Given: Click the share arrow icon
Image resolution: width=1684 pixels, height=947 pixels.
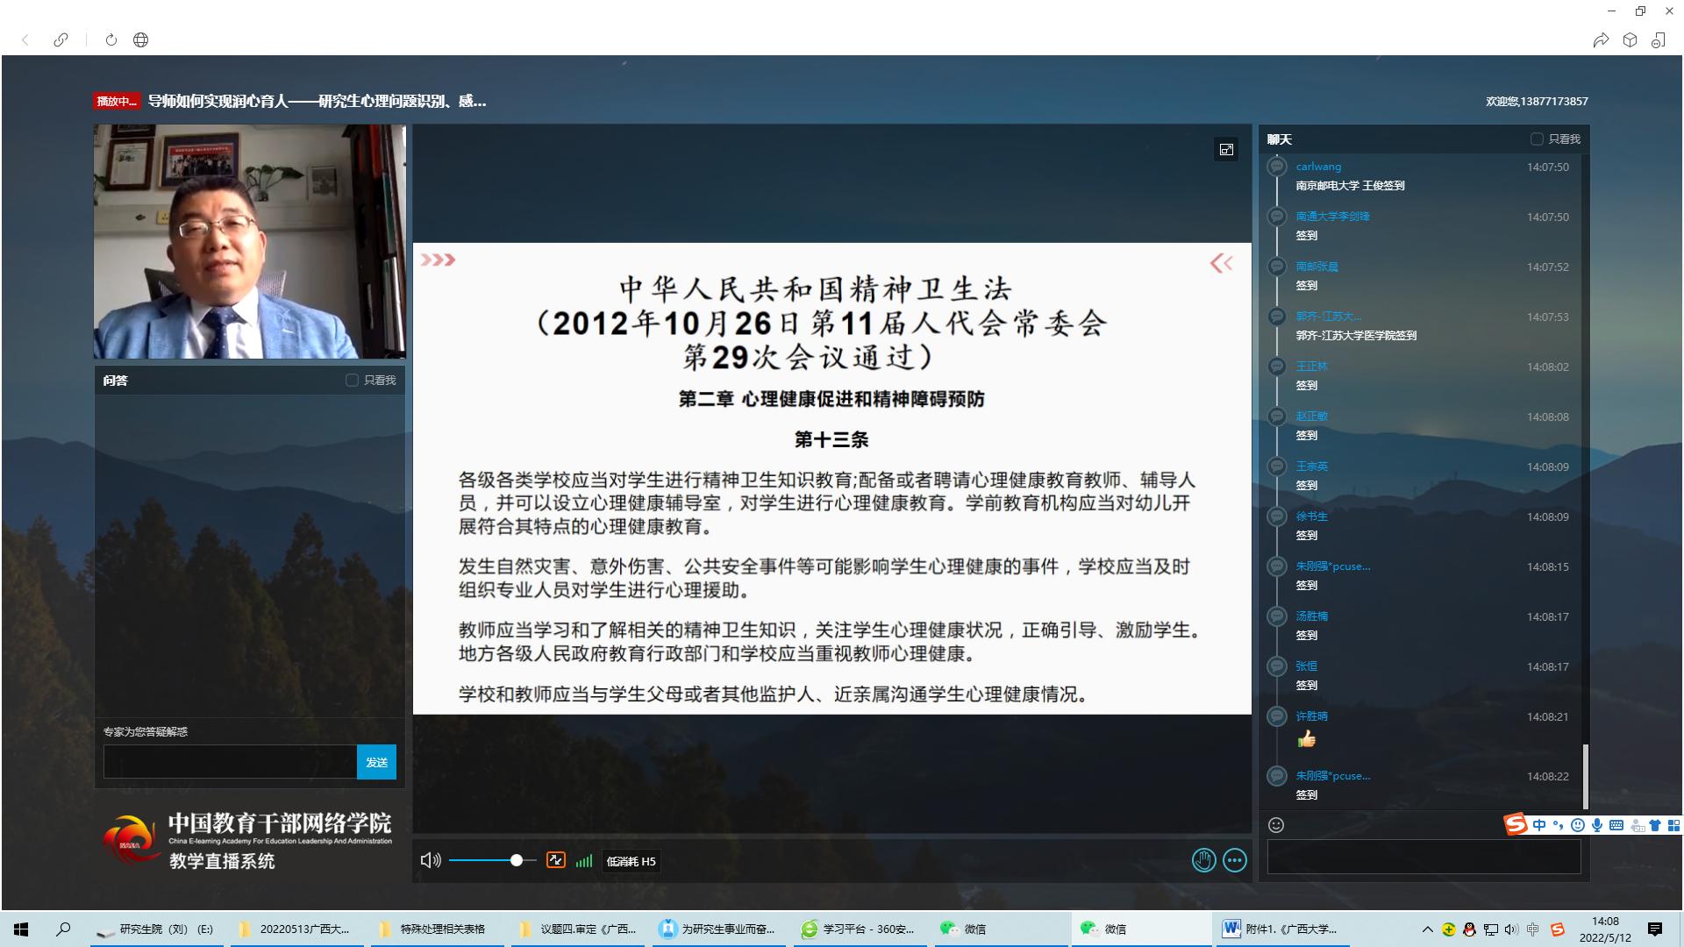Looking at the screenshot, I should (x=1601, y=39).
